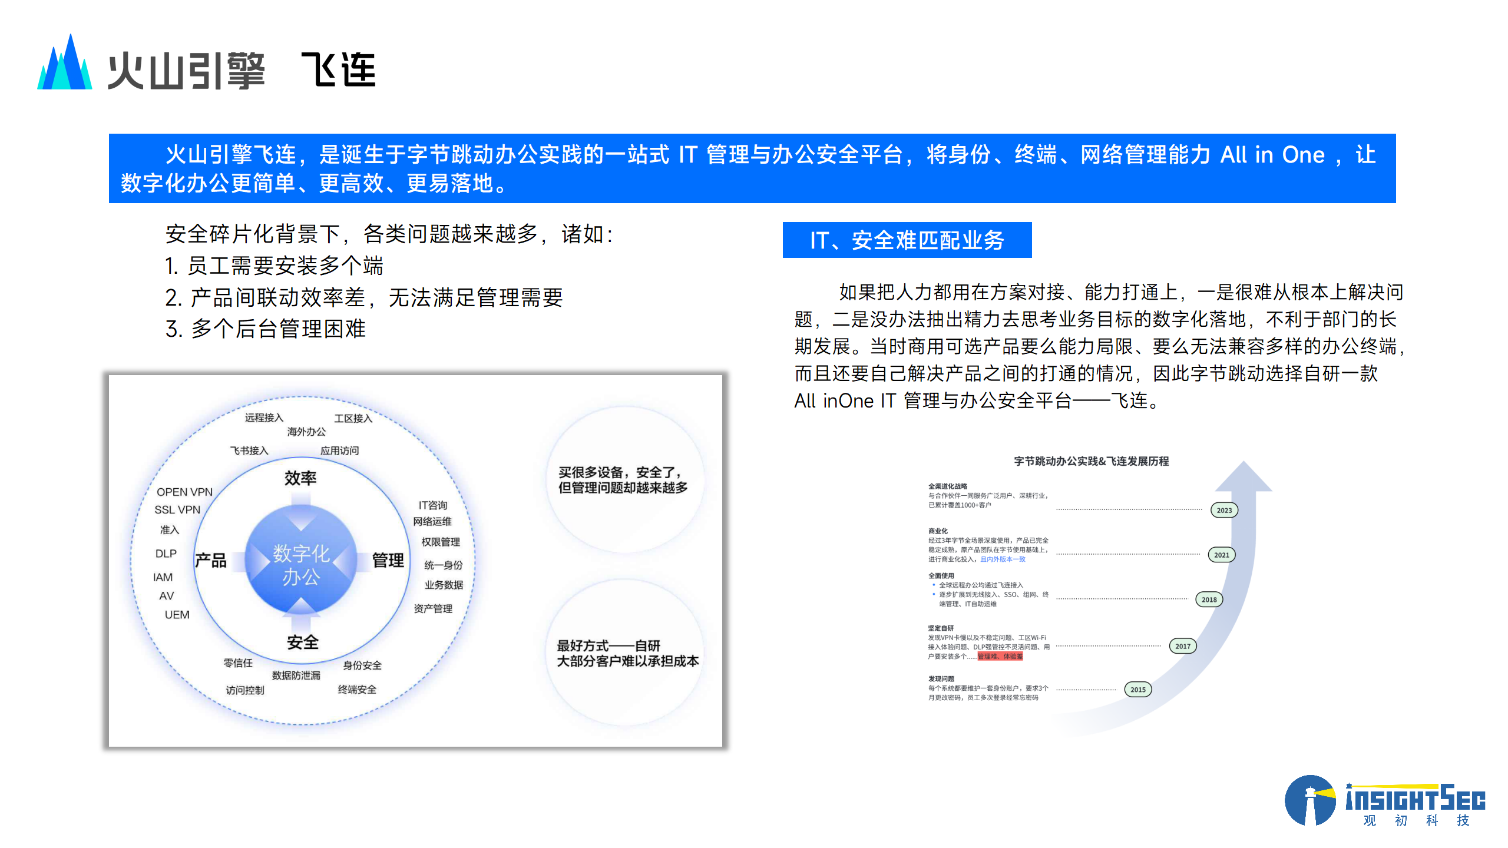Screen dimensions: 1508x848
Task: Click the 权限管理 label
Action: [x=441, y=542]
